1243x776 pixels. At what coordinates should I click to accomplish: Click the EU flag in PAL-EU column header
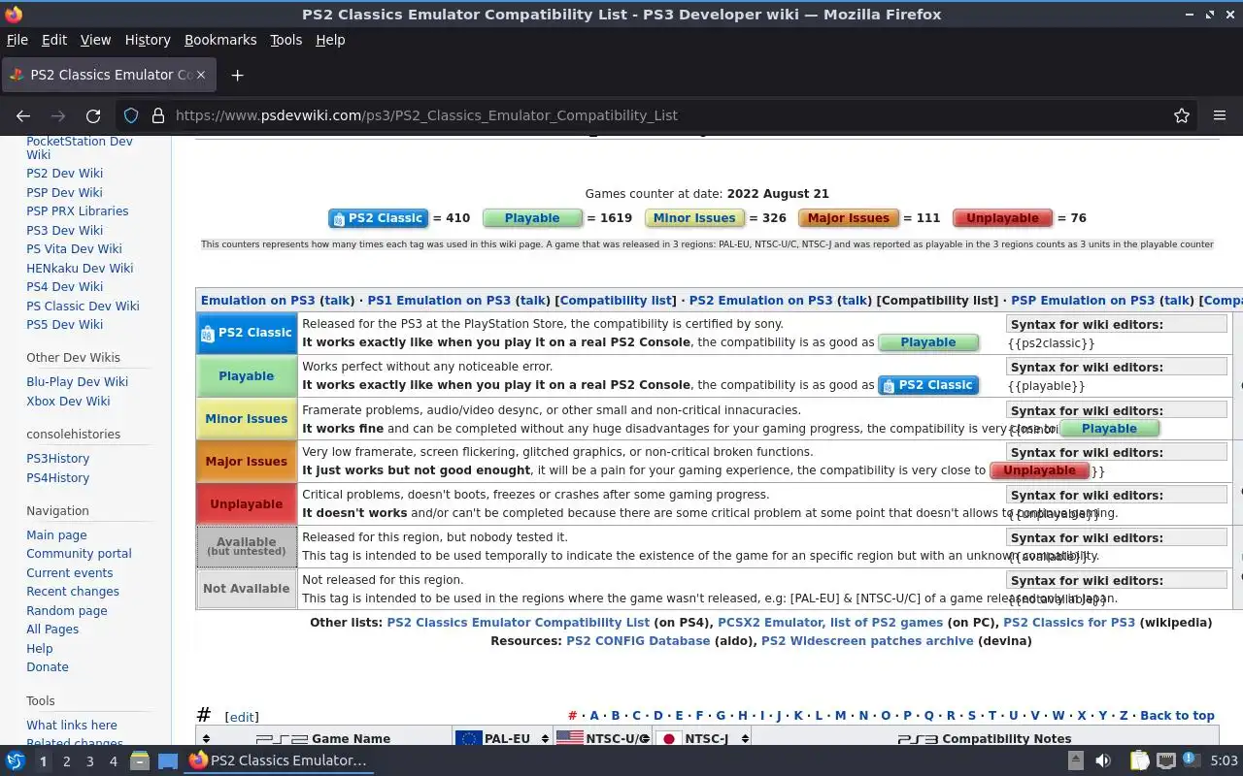click(x=468, y=738)
